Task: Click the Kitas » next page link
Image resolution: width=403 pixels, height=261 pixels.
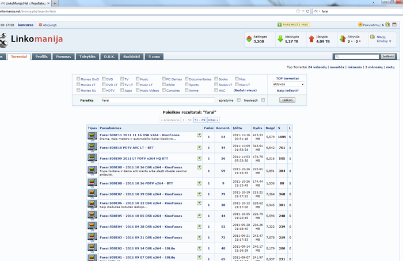Action: point(213,120)
